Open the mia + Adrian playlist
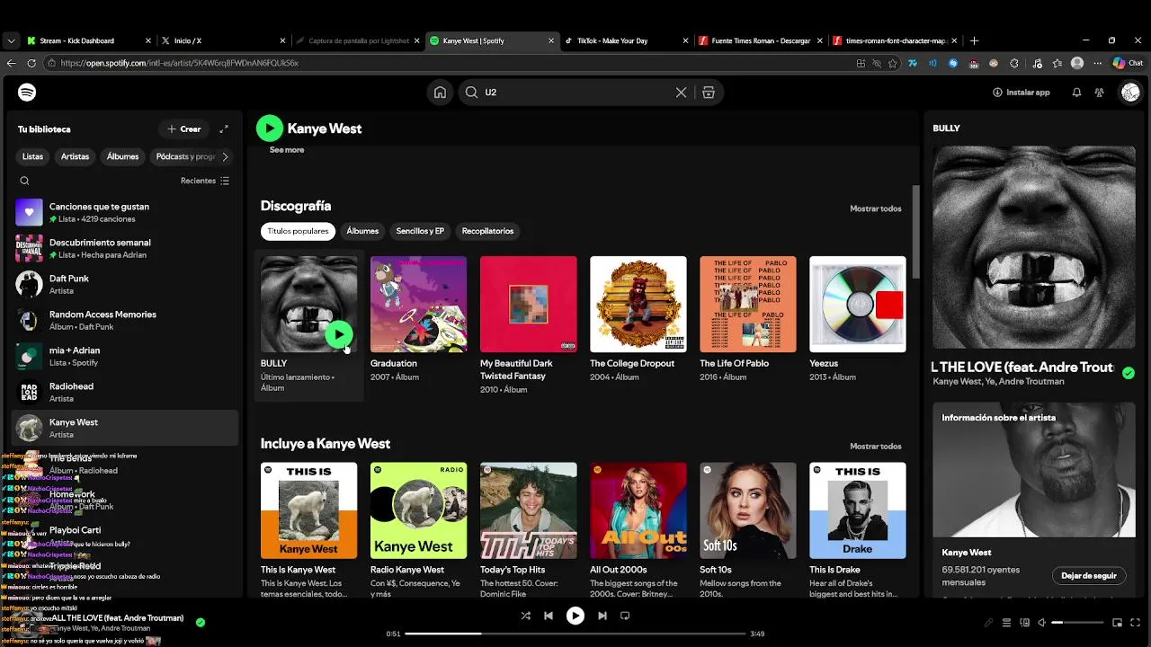The image size is (1151, 647). tap(125, 356)
